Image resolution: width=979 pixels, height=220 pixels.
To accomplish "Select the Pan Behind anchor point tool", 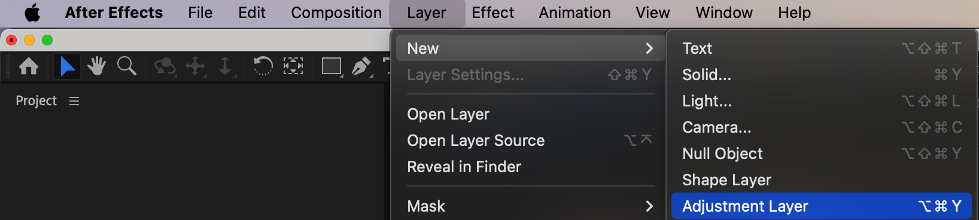I will click(293, 66).
